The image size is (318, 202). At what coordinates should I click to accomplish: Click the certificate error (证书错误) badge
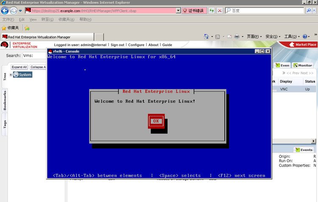click(194, 11)
